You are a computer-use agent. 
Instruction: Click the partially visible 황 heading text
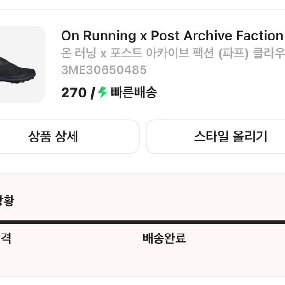tap(7, 201)
